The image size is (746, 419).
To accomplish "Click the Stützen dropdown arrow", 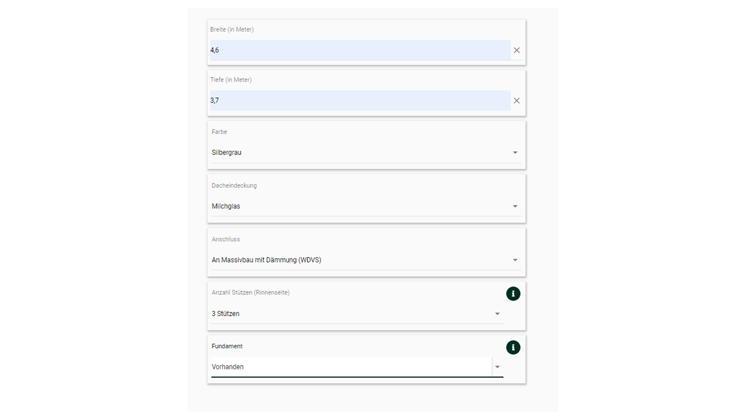I will pyautogui.click(x=497, y=314).
